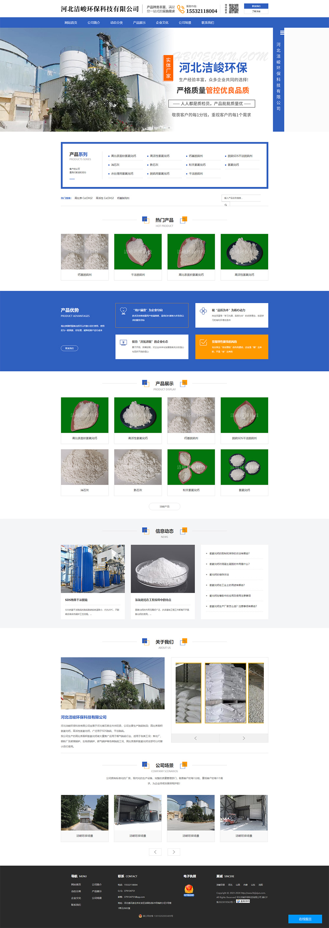
Task: Select 脱硫SDS干法脱硫剂 in product series list
Action: pyautogui.click(x=240, y=156)
